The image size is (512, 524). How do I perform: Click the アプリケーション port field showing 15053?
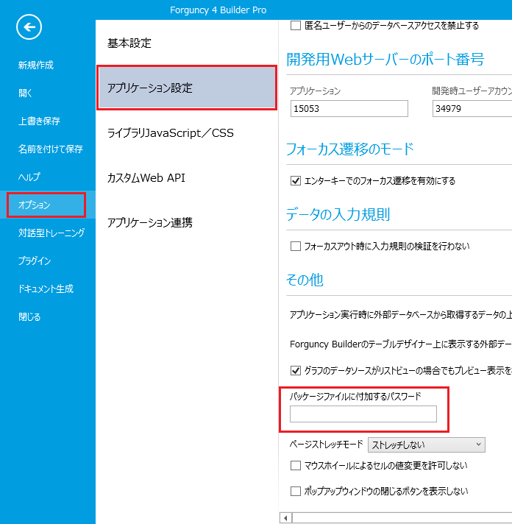point(349,109)
